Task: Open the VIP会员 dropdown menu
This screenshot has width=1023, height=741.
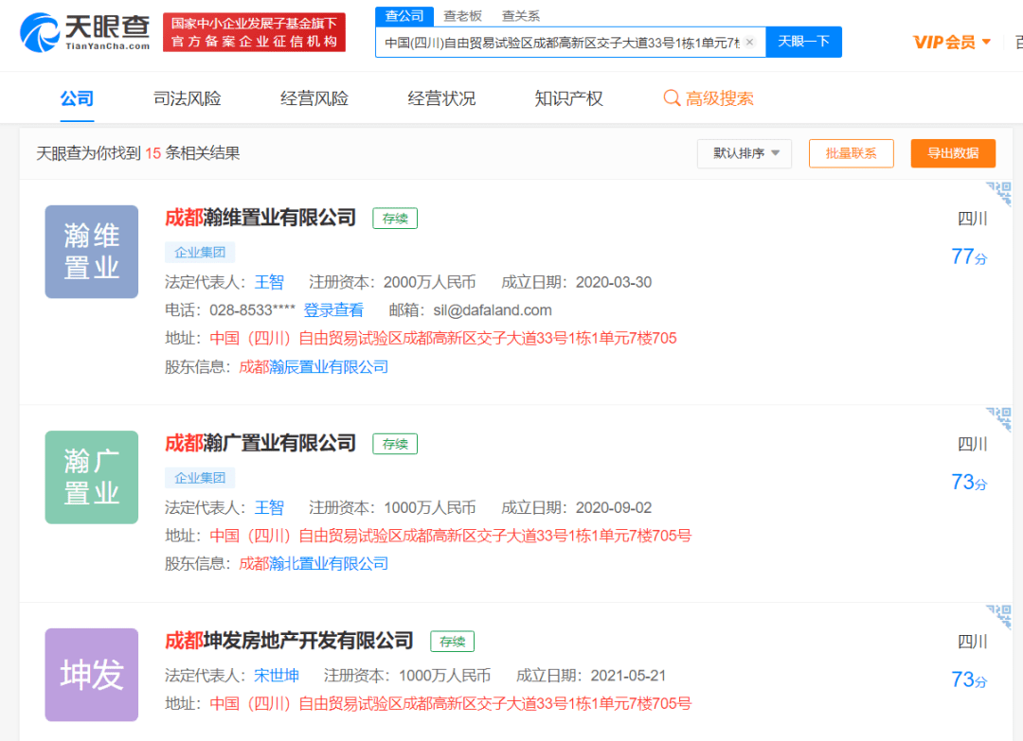Action: [951, 42]
